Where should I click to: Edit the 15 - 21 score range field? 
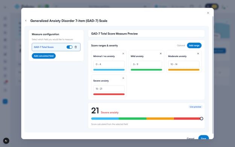tap(109, 89)
